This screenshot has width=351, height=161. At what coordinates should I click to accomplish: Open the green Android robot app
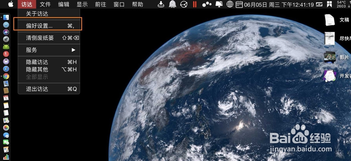pos(6,47)
